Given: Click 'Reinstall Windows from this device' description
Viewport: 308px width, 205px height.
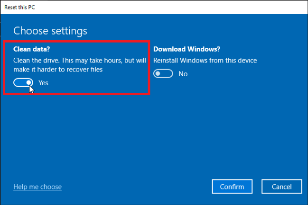Looking at the screenshot, I should click(205, 61).
